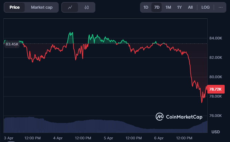Set time range to 1Y
This screenshot has width=230, height=142.
click(x=179, y=7)
